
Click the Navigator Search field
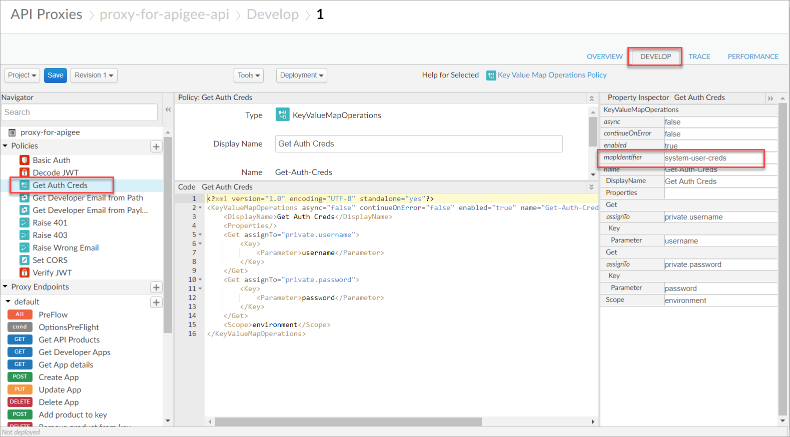(x=80, y=112)
